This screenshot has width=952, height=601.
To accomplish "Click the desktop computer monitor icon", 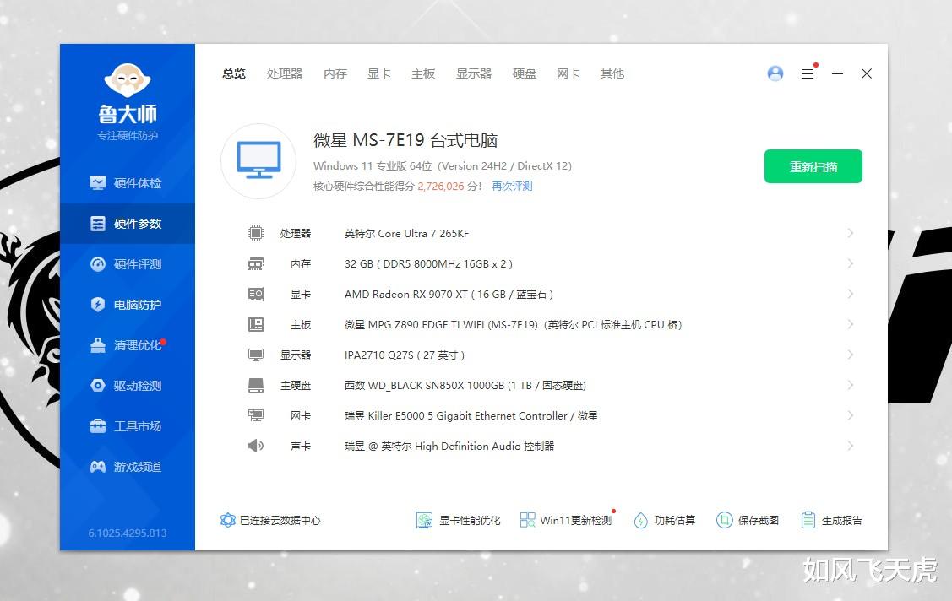I will click(258, 160).
